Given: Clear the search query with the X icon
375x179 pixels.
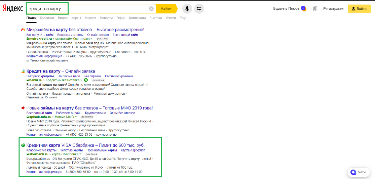Looking at the screenshot, I should (151, 9).
